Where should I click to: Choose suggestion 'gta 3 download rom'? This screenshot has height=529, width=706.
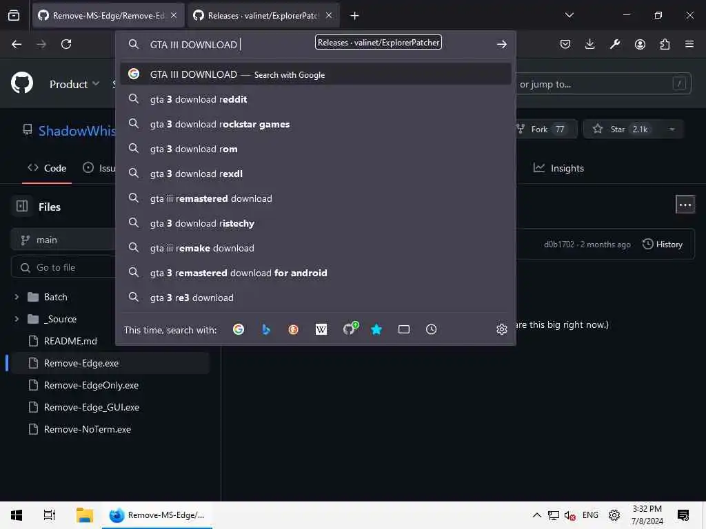(x=316, y=149)
